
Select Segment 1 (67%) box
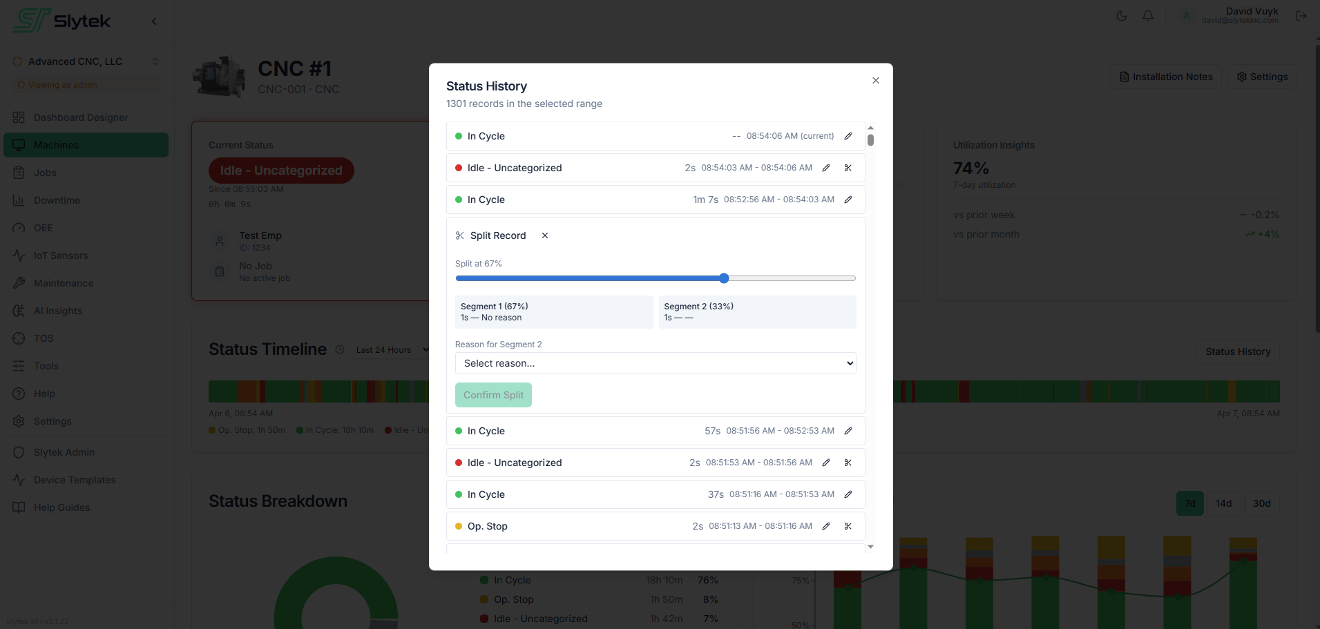[554, 312]
